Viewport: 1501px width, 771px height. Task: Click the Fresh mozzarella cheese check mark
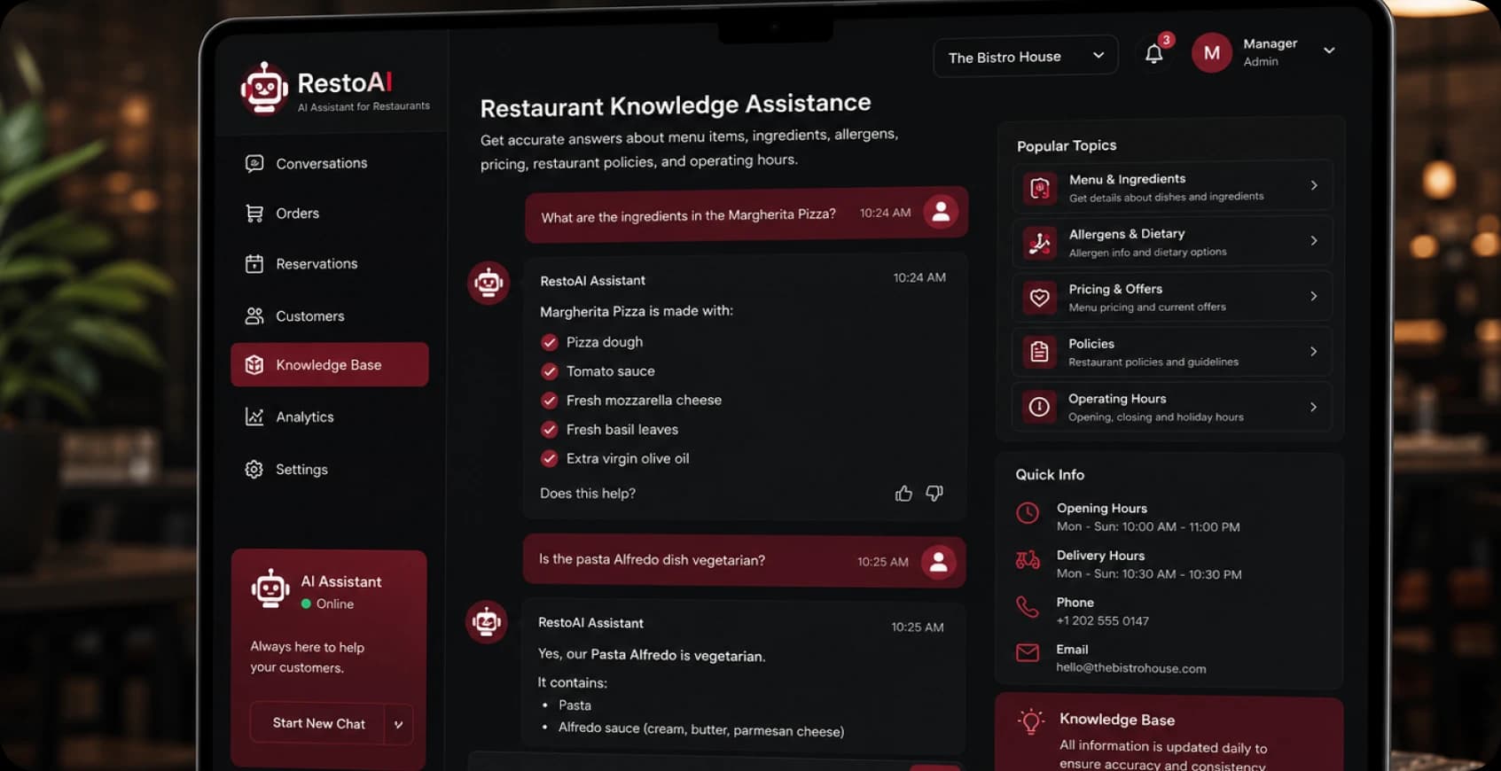550,401
